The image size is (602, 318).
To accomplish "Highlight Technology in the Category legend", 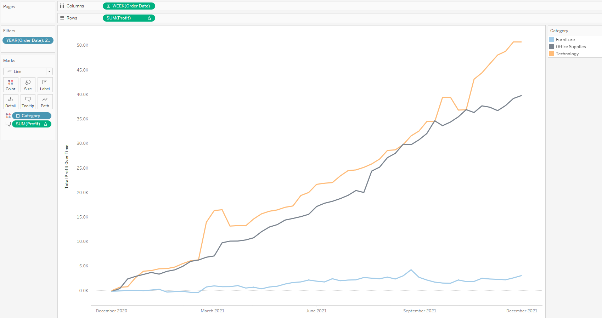I will click(567, 54).
